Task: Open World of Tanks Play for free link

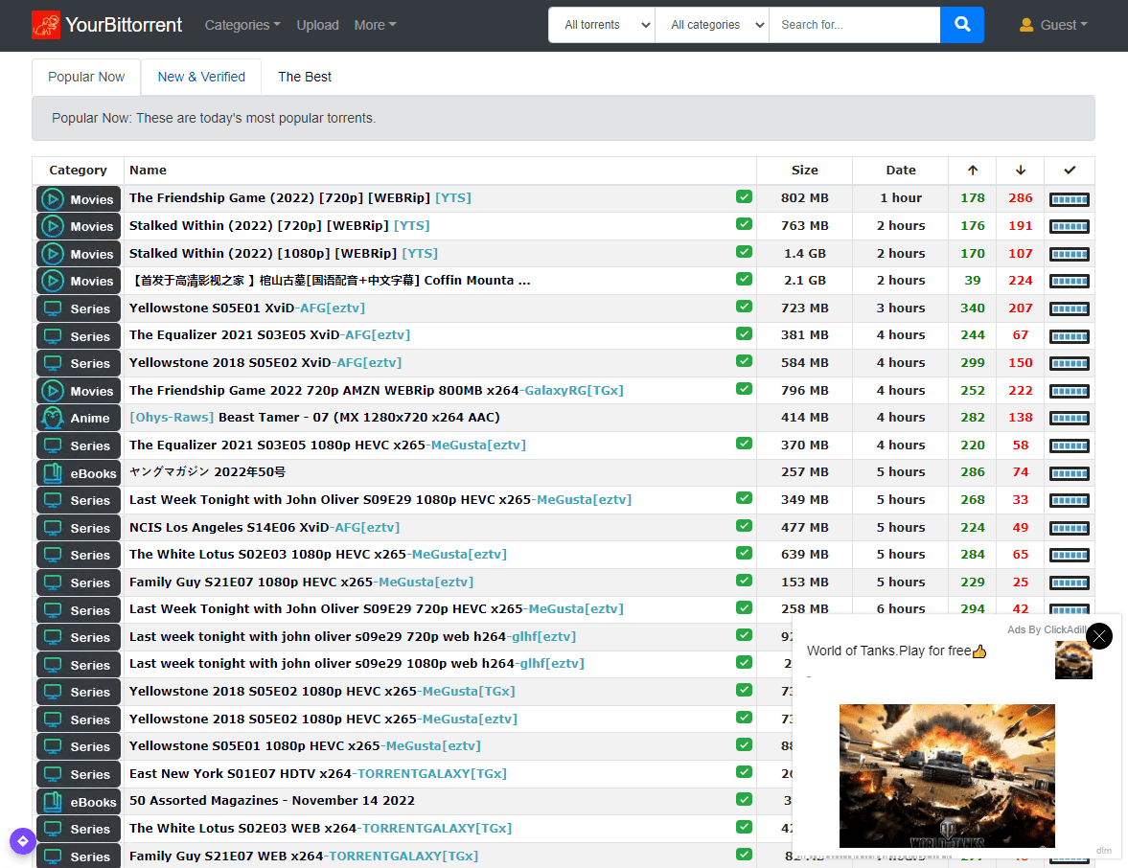Action: coord(896,651)
